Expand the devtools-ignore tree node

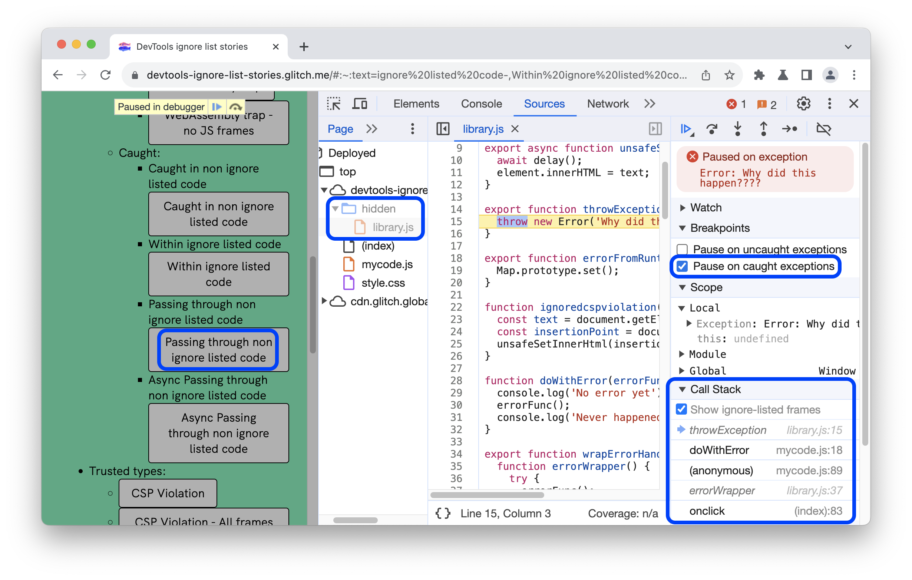click(x=324, y=190)
